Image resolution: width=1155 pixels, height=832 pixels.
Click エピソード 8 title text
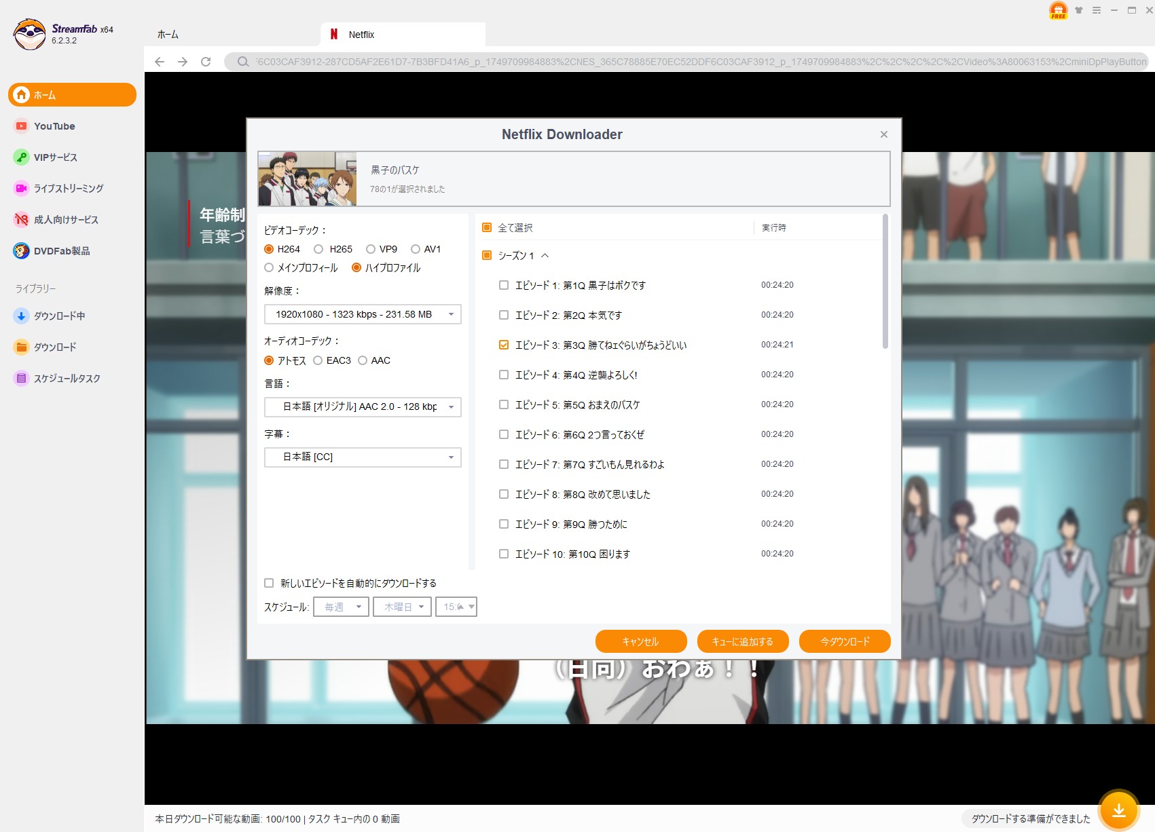pos(583,494)
